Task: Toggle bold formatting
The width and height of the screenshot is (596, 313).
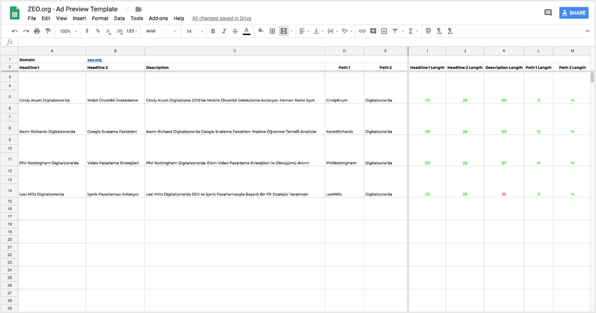Action: [213, 31]
